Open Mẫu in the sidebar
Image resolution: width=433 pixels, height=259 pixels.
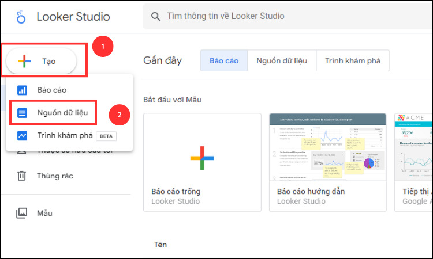coord(44,213)
